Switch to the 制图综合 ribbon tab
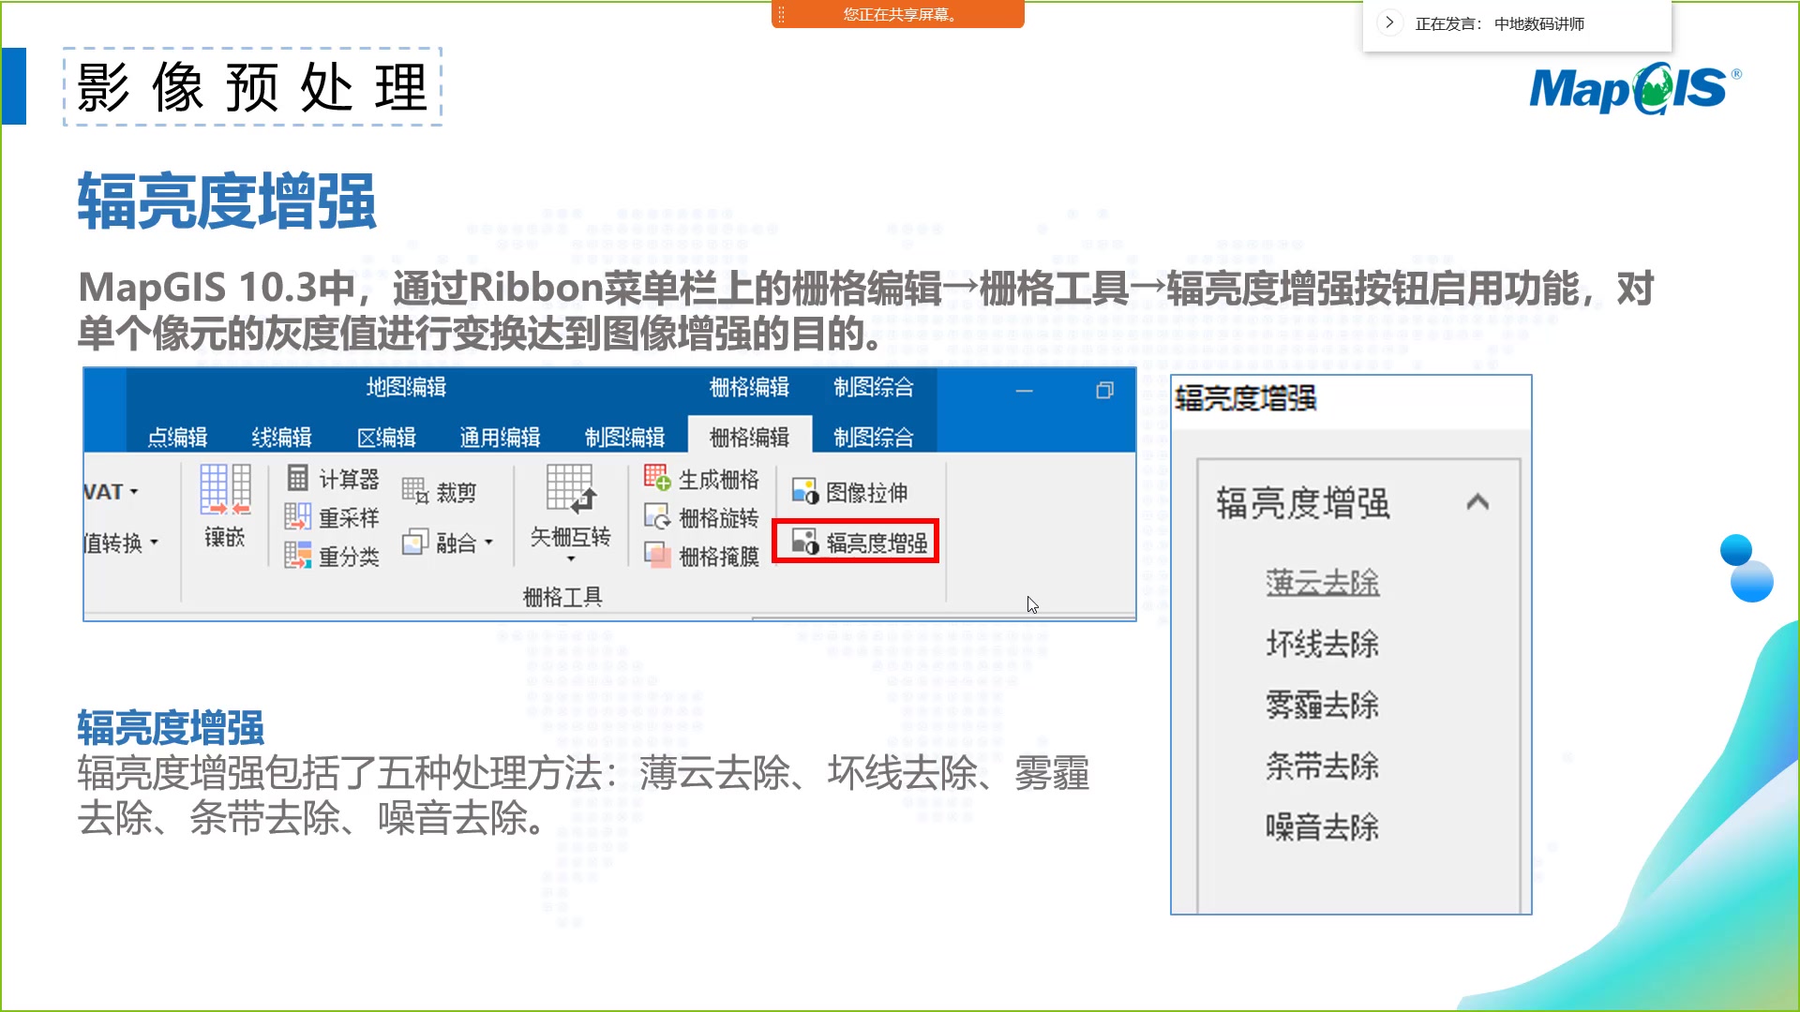Screen dimensions: 1800x1012 coord(874,437)
